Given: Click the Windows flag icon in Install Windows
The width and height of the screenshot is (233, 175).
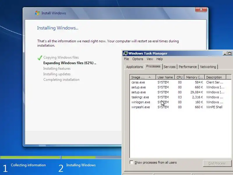Looking at the screenshot, I should click(37, 13).
